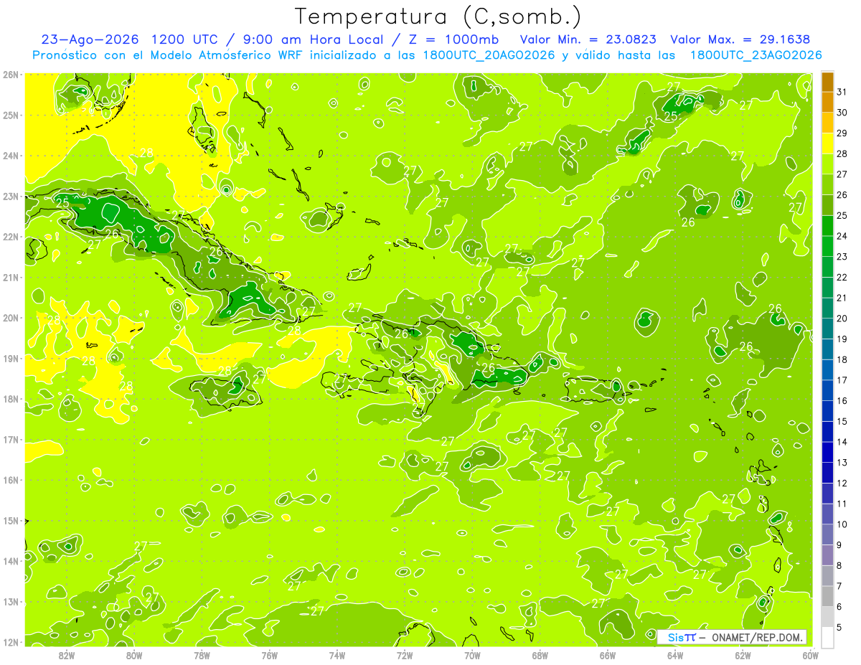The height and width of the screenshot is (665, 861).
Task: Click the green legend band between 24 and 25
Action: point(828,227)
